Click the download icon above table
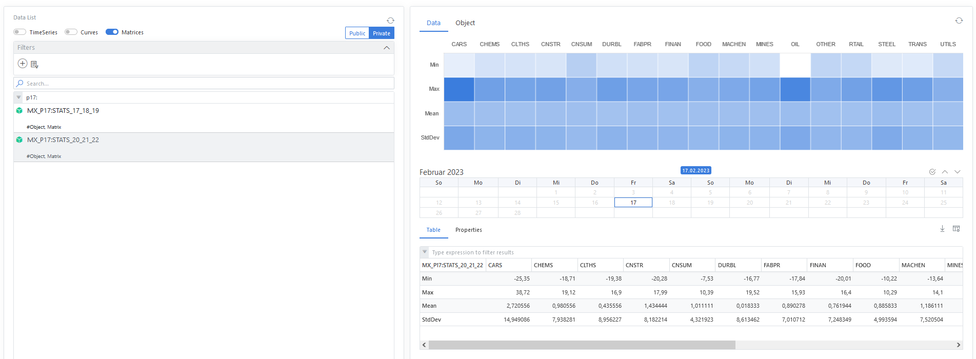Screen dimensions: 976x359 (942, 229)
